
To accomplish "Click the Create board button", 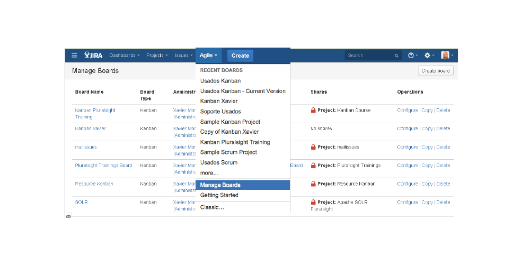I will tap(435, 71).
